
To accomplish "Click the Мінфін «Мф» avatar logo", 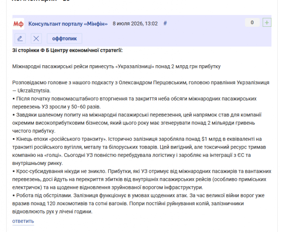I will (x=18, y=24).
